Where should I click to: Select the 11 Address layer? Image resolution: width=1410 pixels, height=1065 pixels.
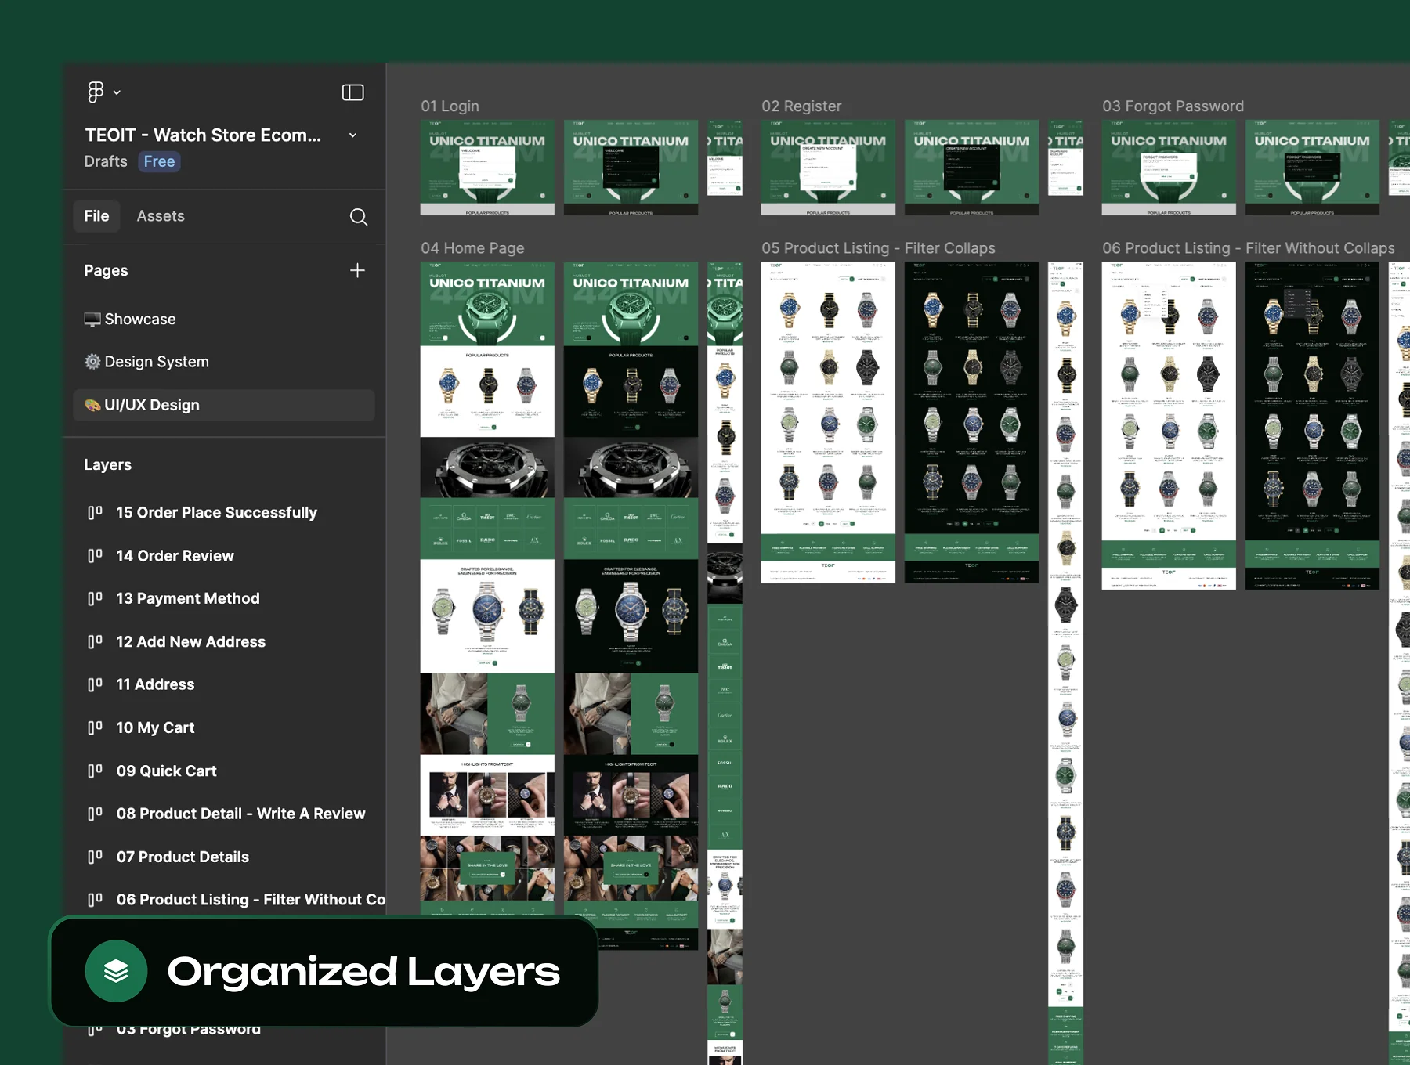(x=156, y=685)
